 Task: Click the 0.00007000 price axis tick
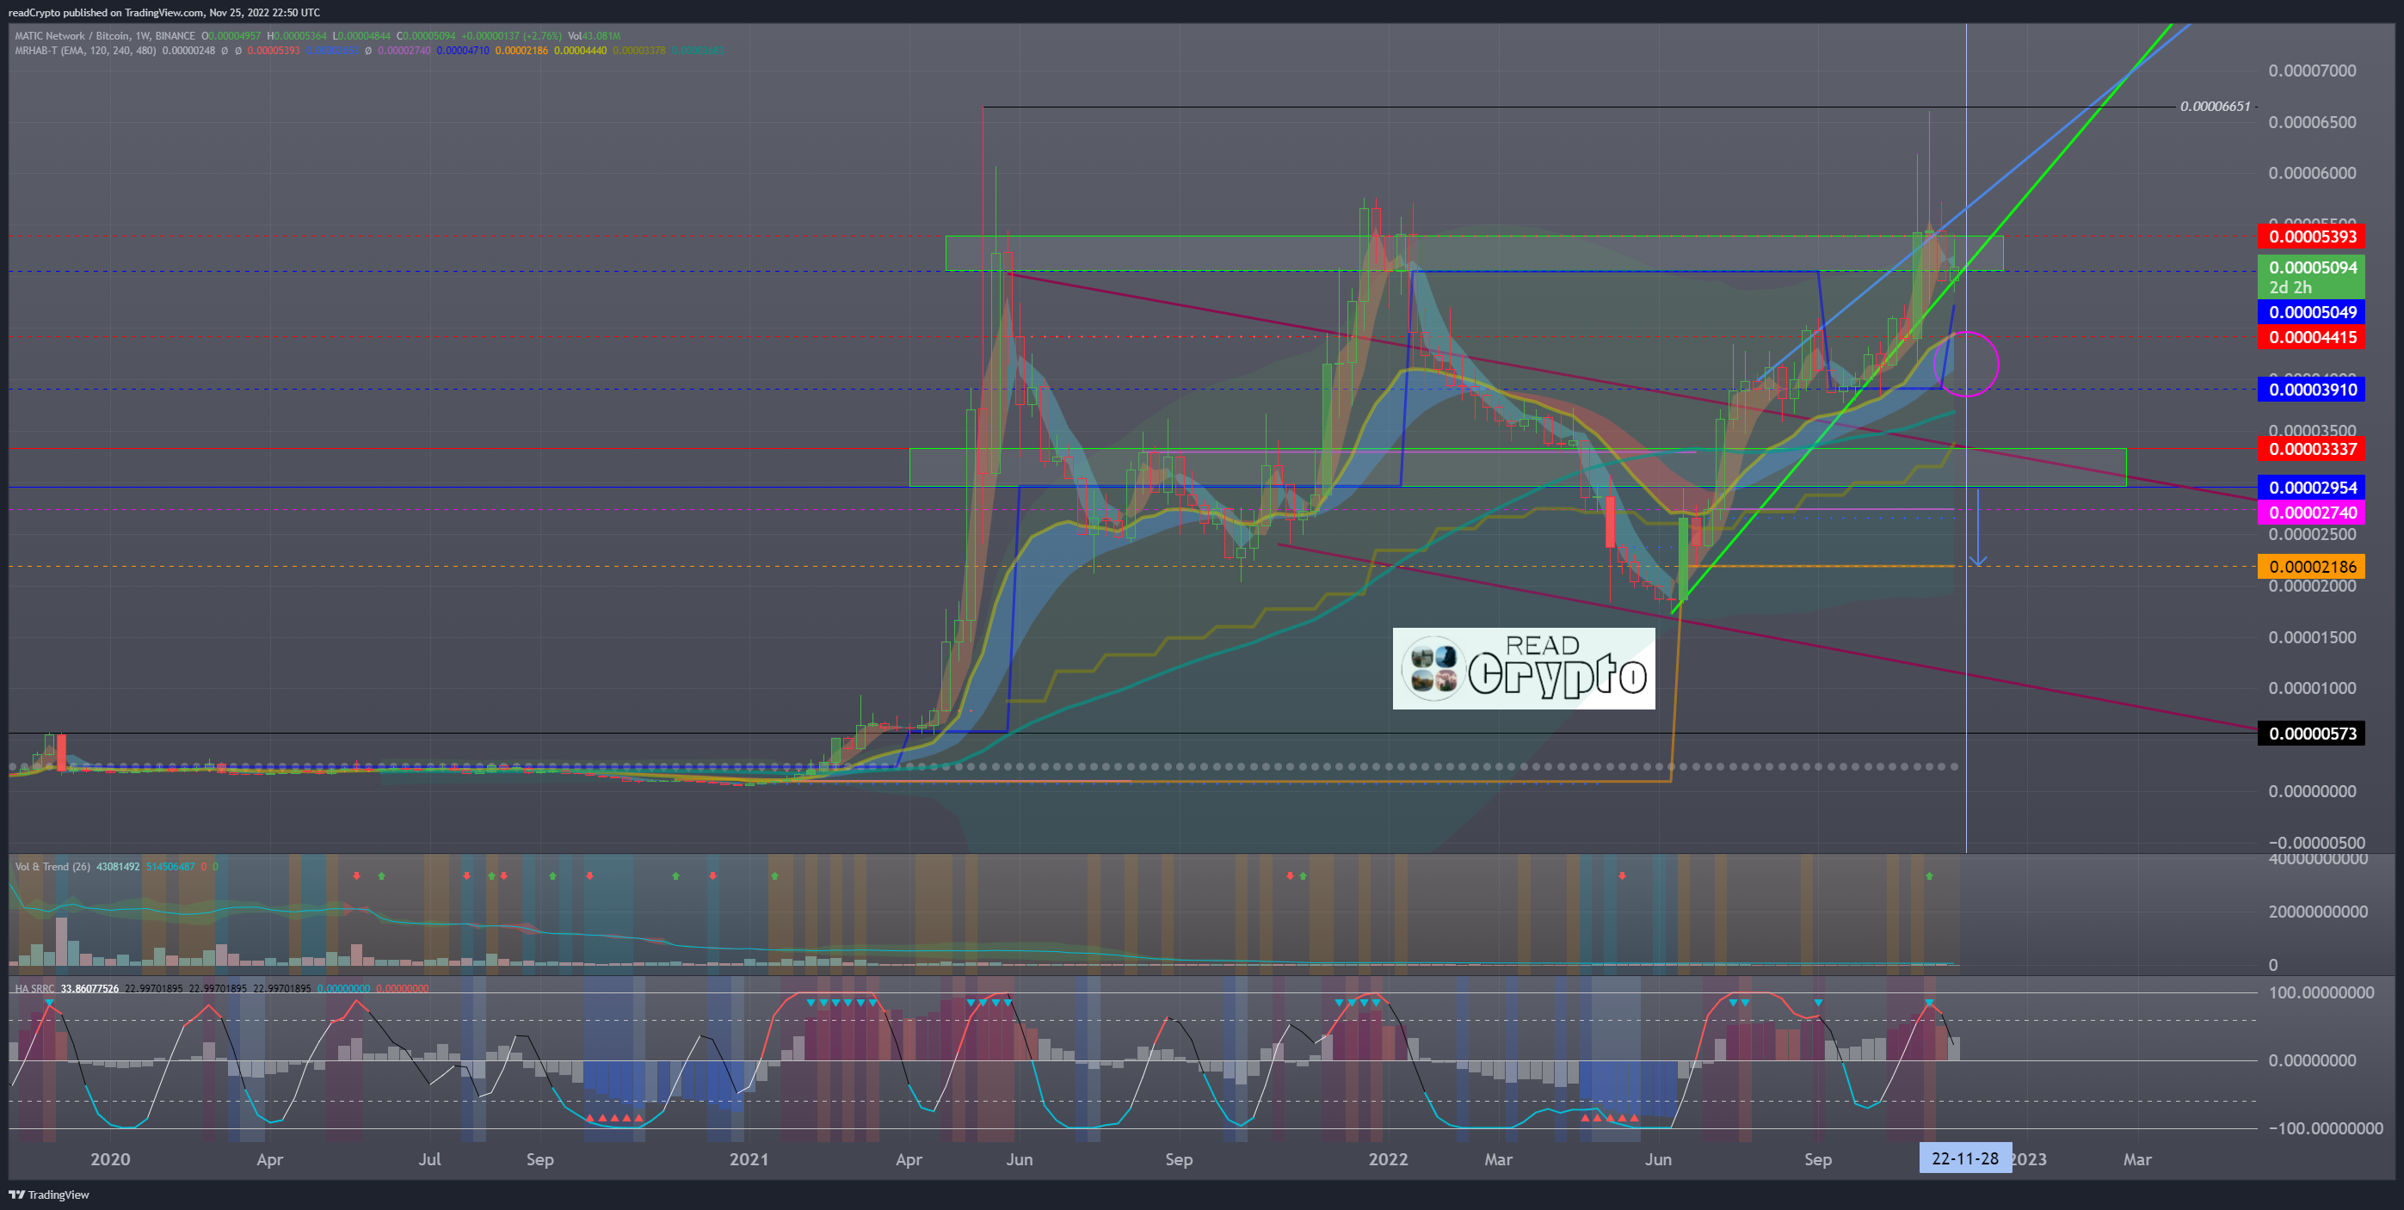click(2312, 71)
